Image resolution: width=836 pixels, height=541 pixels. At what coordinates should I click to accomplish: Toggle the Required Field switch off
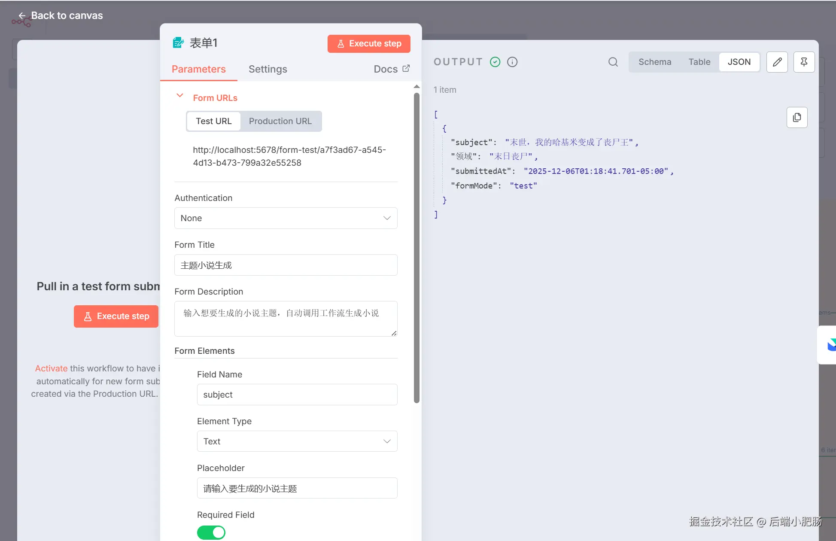coord(211,532)
